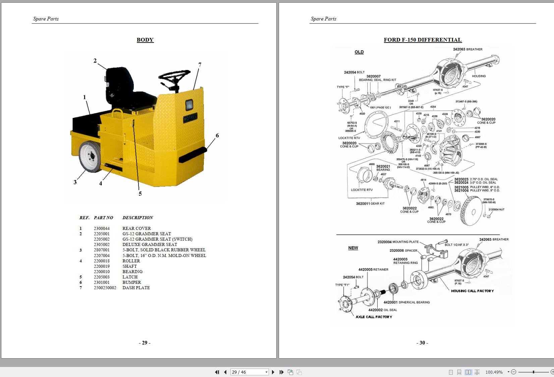Click 3620007 bearing seal ring kit label
Viewport: 554px width, 377px height.
(x=377, y=78)
